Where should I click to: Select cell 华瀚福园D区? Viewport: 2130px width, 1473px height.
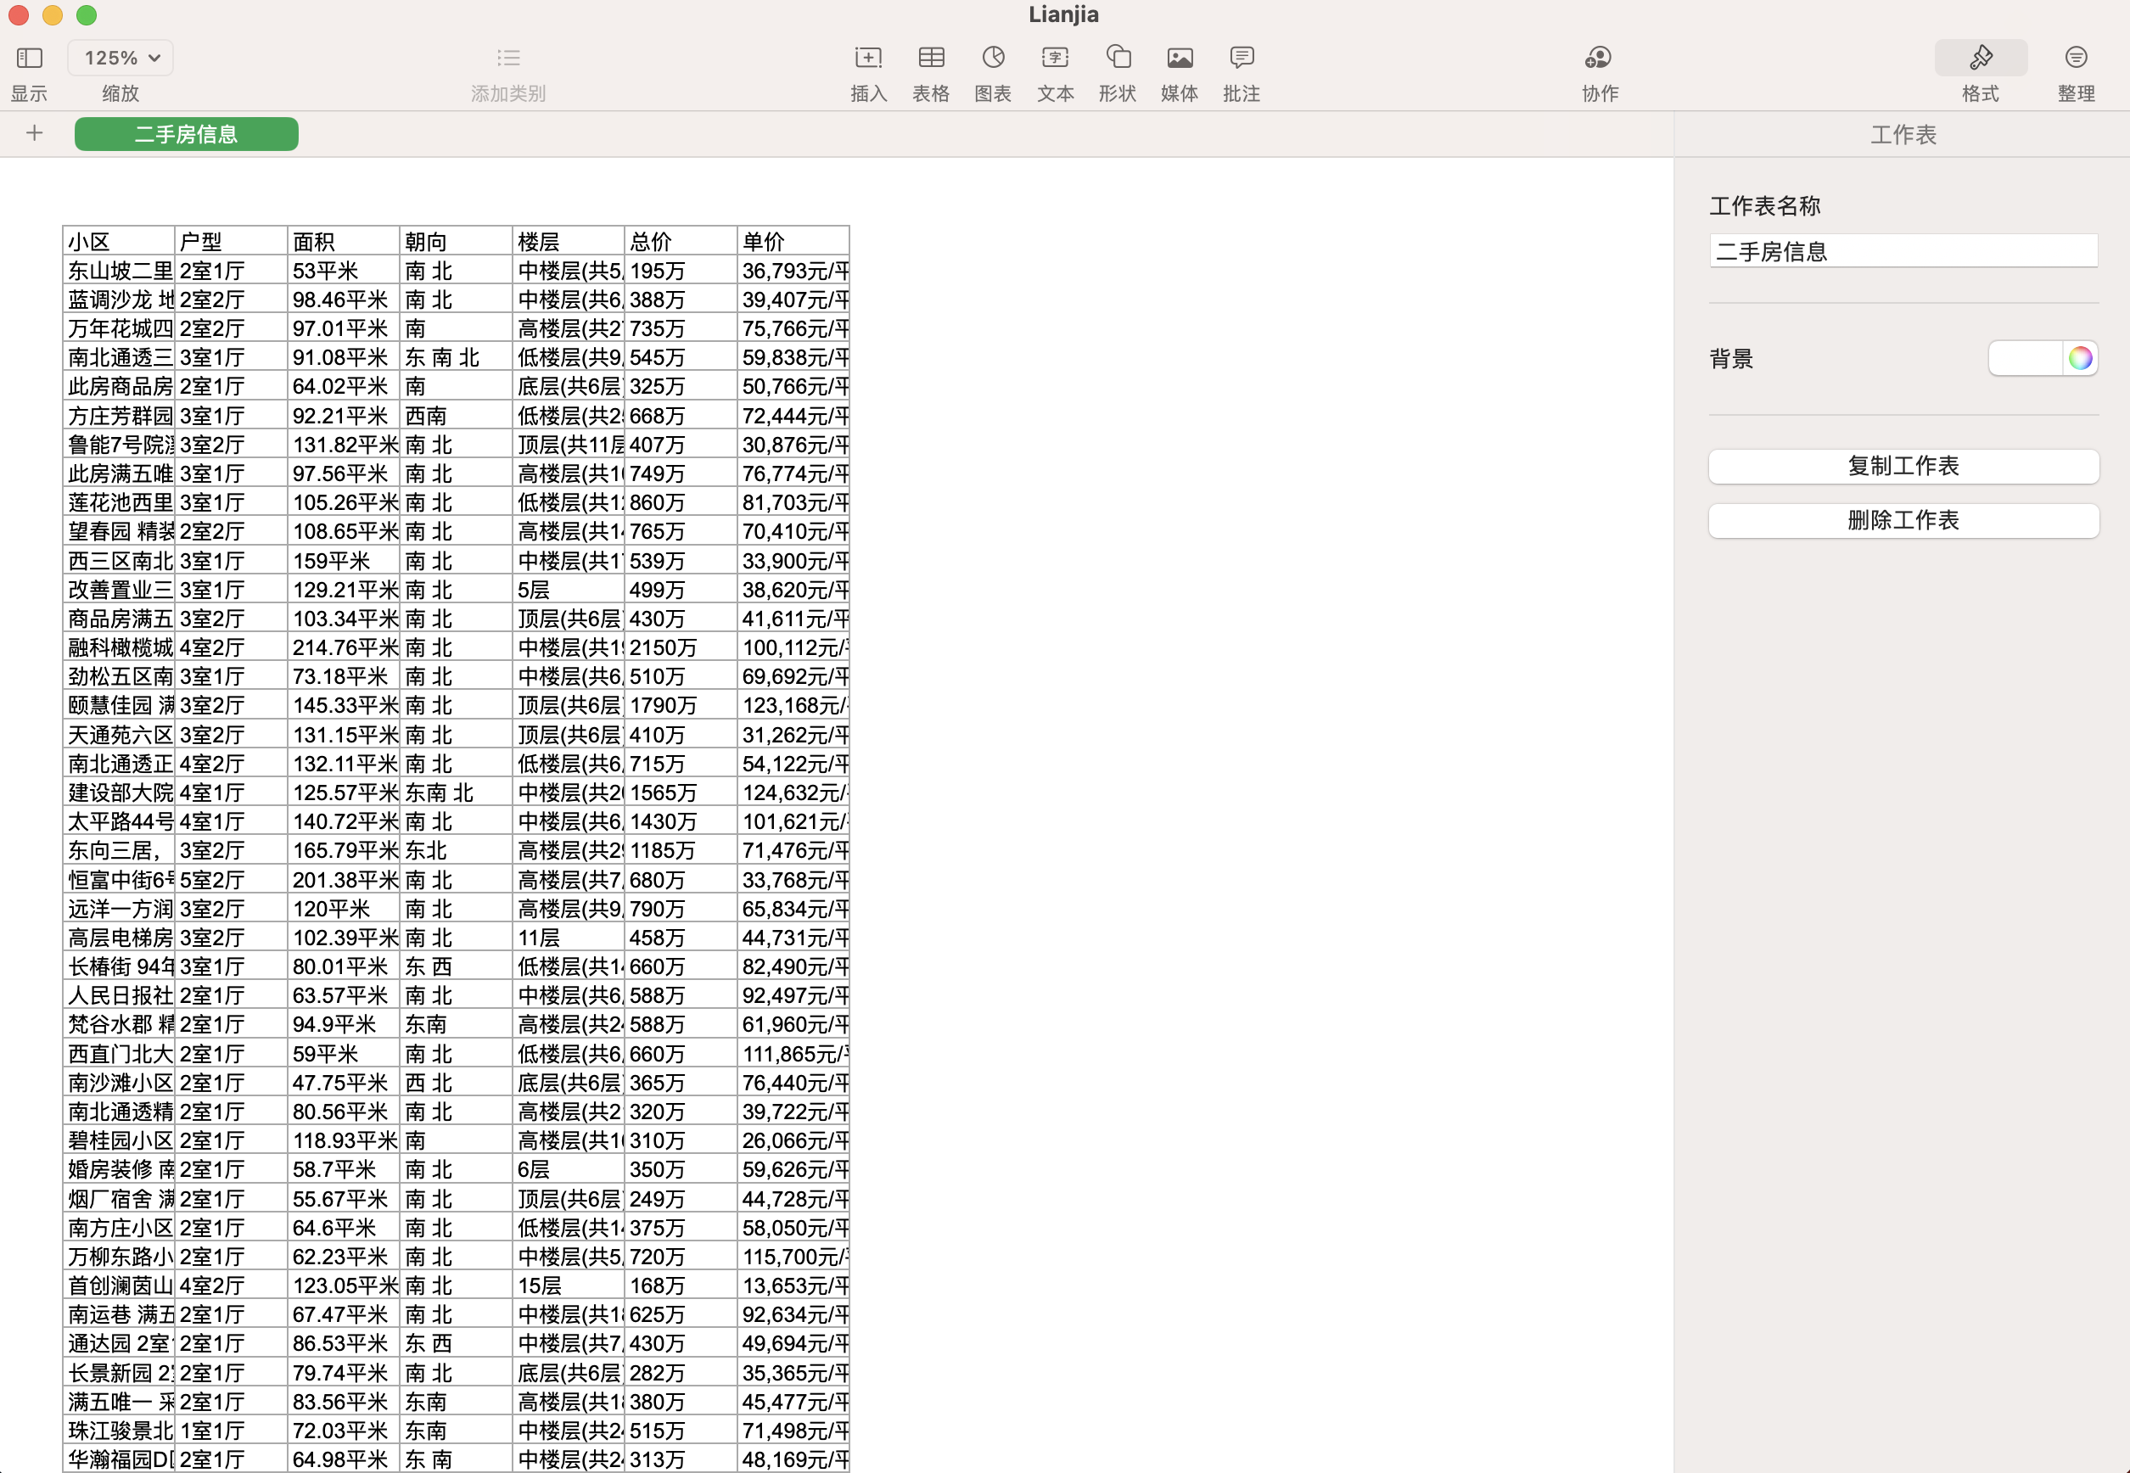[119, 1459]
